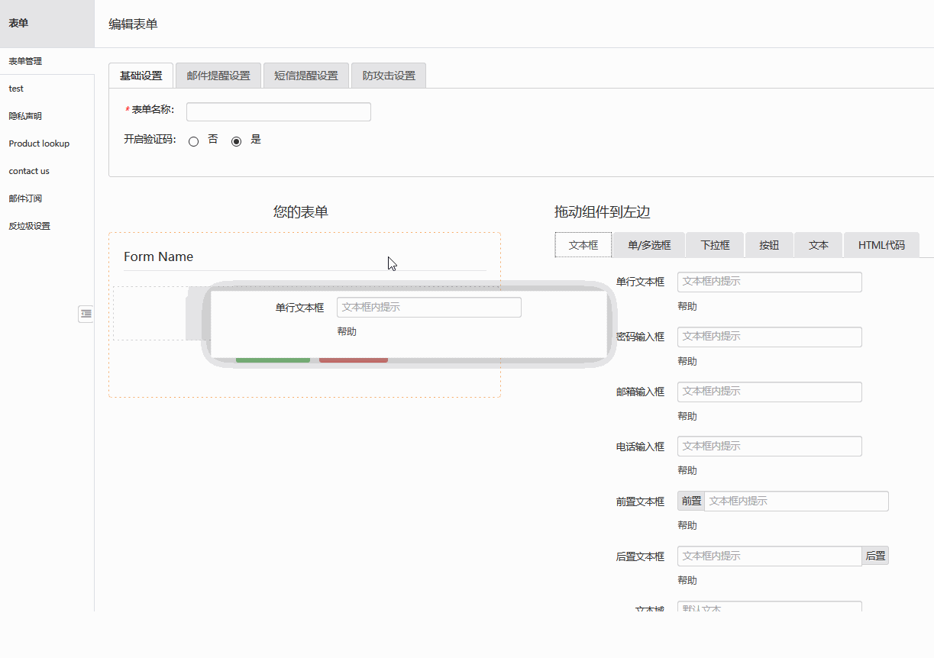Go to 隐私声明 in the sidebar
The height and width of the screenshot is (658, 934).
point(25,116)
